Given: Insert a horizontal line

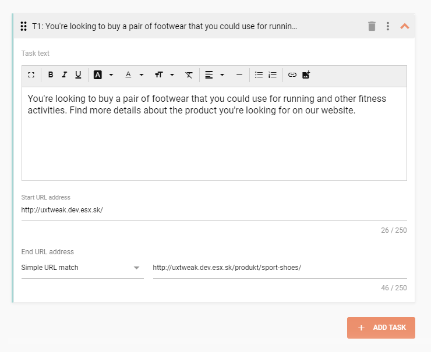Looking at the screenshot, I should pyautogui.click(x=239, y=74).
